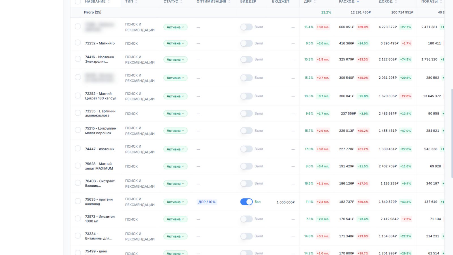The height and width of the screenshot is (255, 453).
Task: Click the ДРР / 10% optimization tag
Action: click(207, 202)
